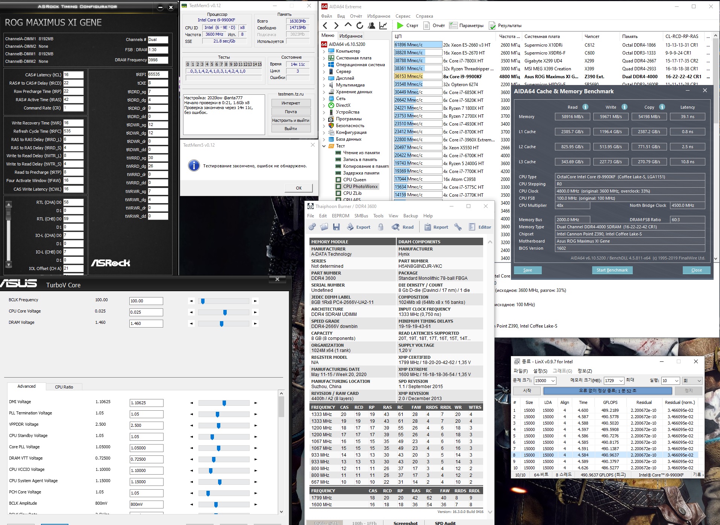Open the memory size 1729 dropdown in LinX

coord(621,381)
